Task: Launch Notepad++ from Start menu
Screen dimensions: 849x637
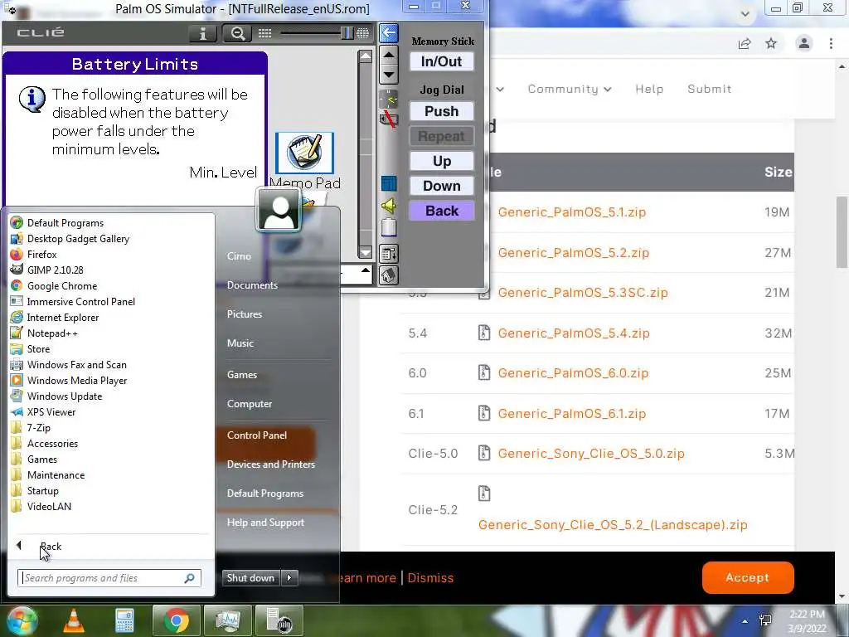Action: tap(52, 333)
